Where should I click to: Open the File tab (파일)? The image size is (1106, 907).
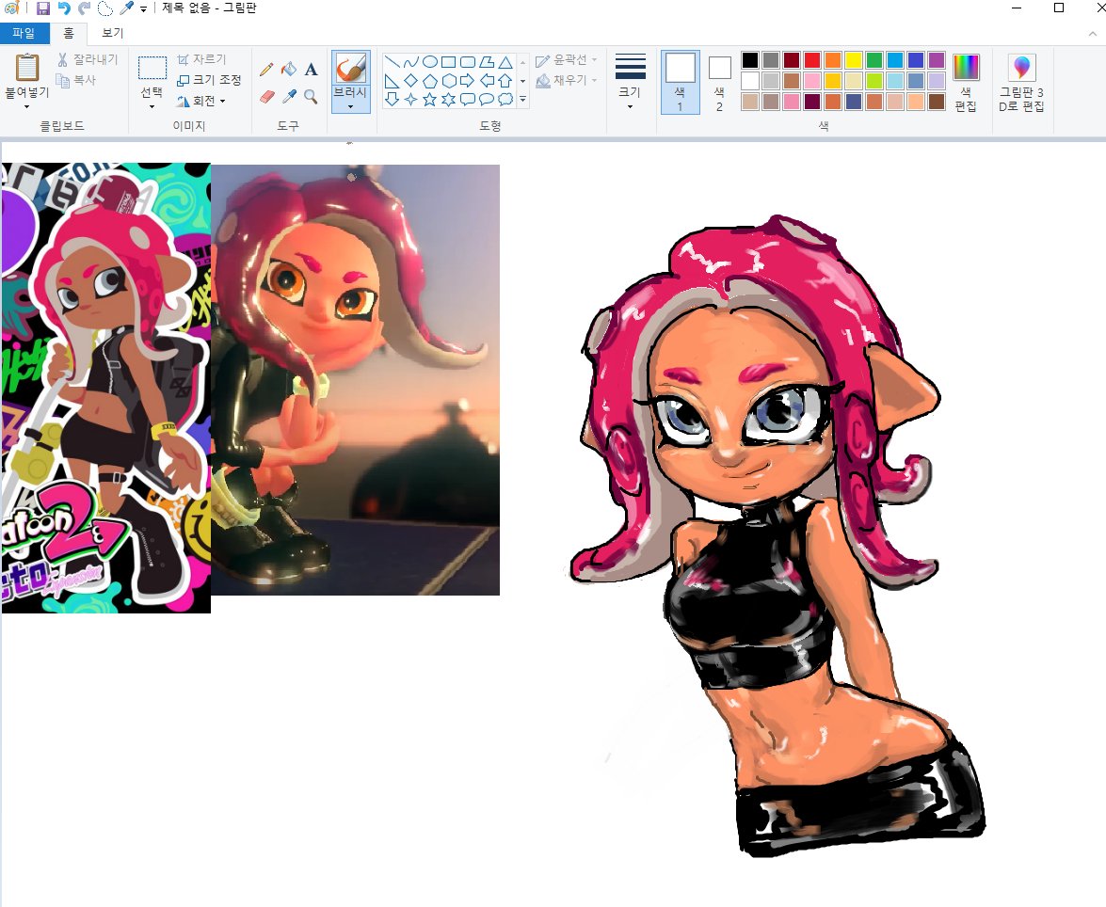tap(24, 33)
